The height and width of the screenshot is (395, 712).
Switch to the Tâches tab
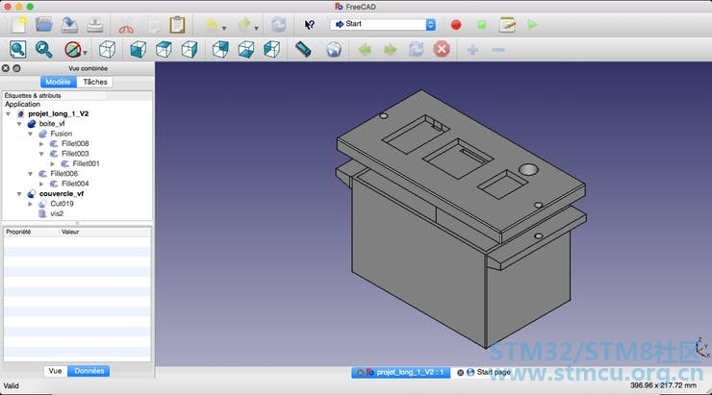[95, 82]
